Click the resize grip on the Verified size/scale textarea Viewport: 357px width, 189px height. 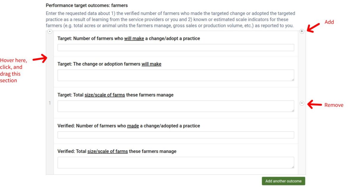[x=293, y=167]
